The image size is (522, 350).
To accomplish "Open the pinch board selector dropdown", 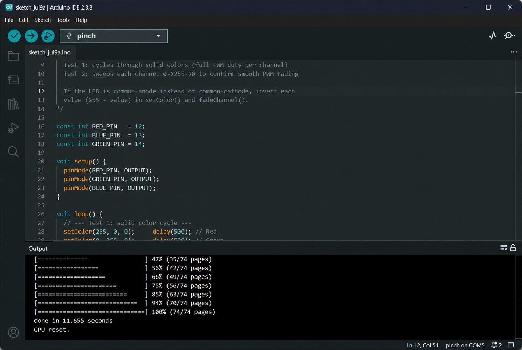I will (x=114, y=36).
